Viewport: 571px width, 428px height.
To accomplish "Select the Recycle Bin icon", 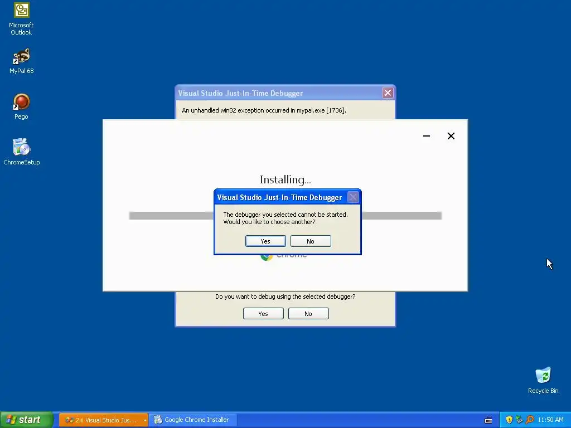I will 543,380.
